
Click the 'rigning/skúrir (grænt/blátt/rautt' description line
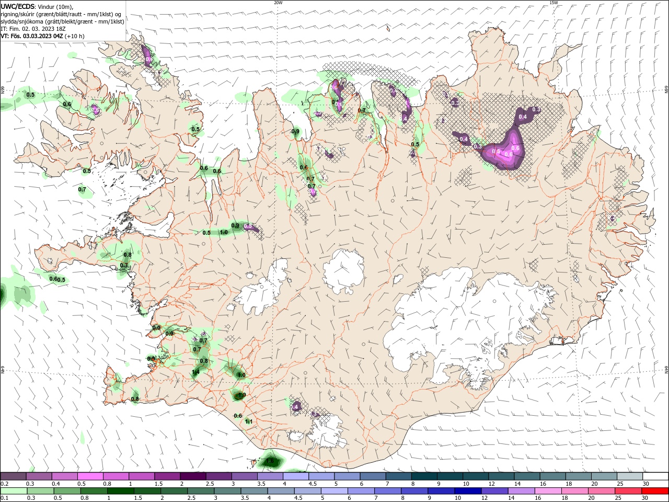(x=61, y=14)
